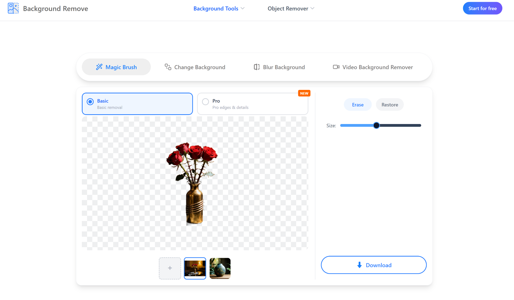Select the Pro edges & details radio

206,102
